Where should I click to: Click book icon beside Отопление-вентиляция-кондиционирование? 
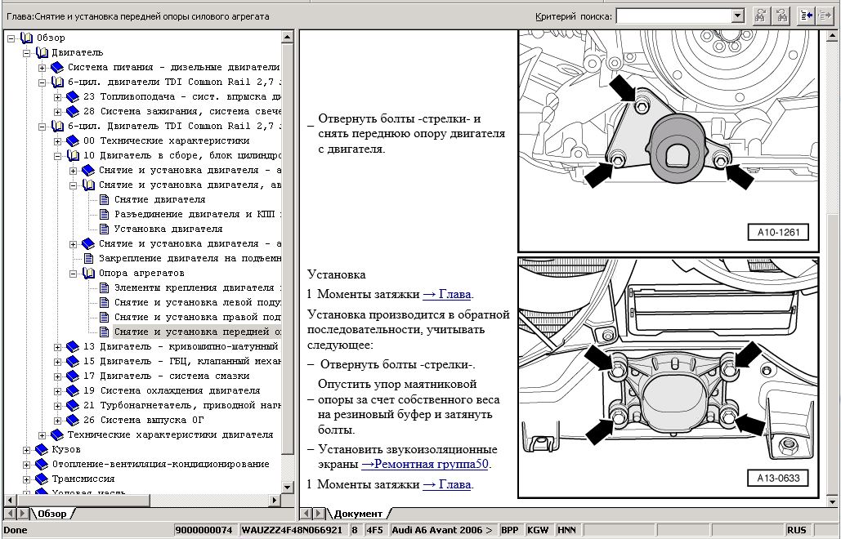(x=42, y=464)
